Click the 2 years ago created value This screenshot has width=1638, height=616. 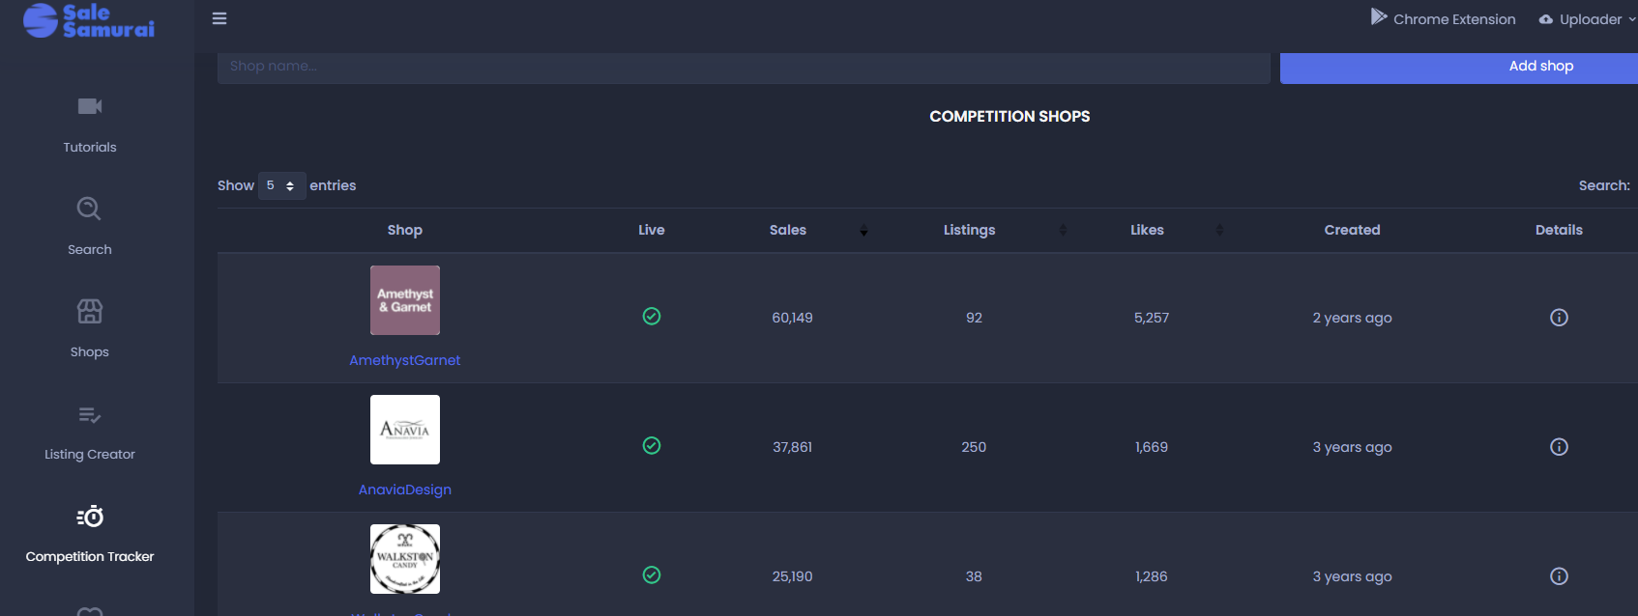point(1353,318)
